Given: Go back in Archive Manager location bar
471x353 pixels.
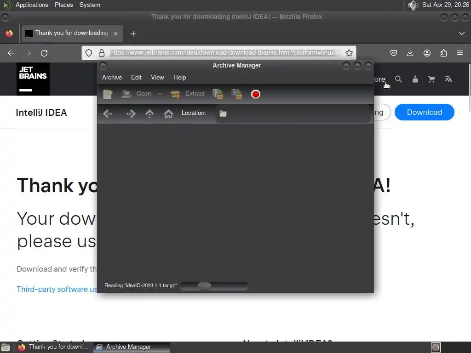Looking at the screenshot, I should (x=108, y=114).
